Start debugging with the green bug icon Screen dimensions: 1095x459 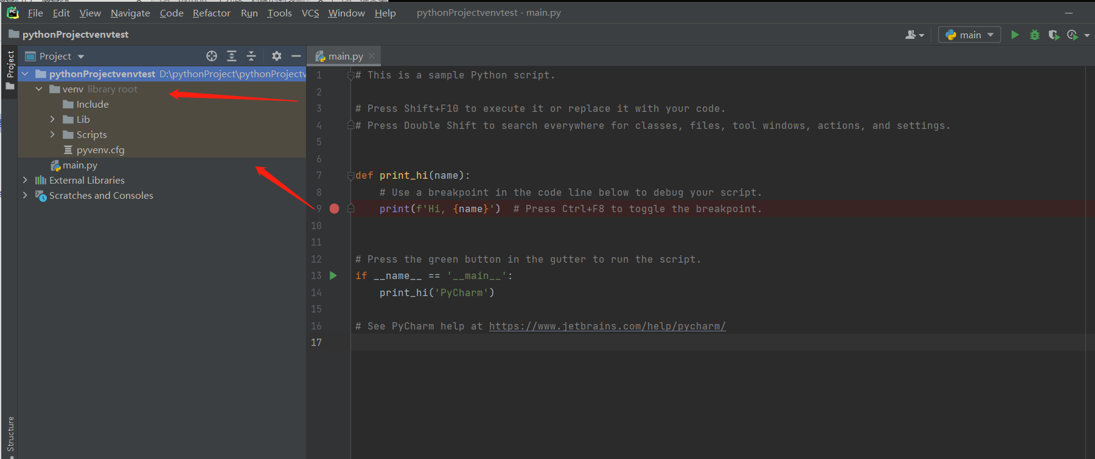tap(1034, 35)
